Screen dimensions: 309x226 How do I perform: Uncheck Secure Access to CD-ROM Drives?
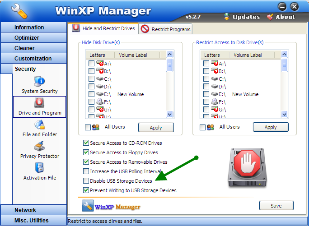[x=86, y=143]
